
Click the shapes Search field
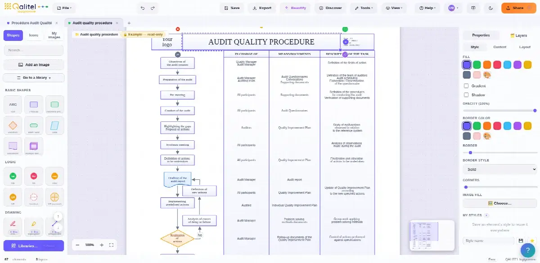coord(34,50)
